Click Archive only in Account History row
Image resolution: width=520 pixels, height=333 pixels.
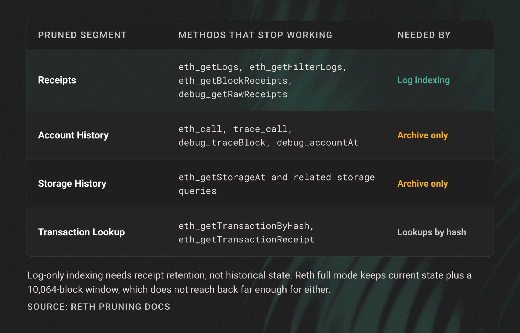point(422,135)
